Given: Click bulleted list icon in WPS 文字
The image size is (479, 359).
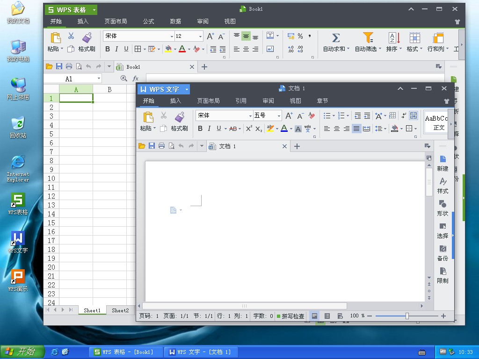Looking at the screenshot, I should (327, 116).
